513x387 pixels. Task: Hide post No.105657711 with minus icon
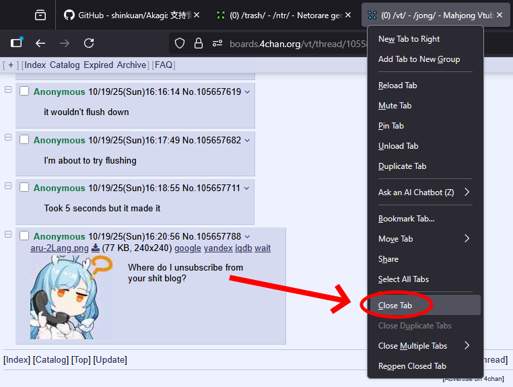pos(8,186)
